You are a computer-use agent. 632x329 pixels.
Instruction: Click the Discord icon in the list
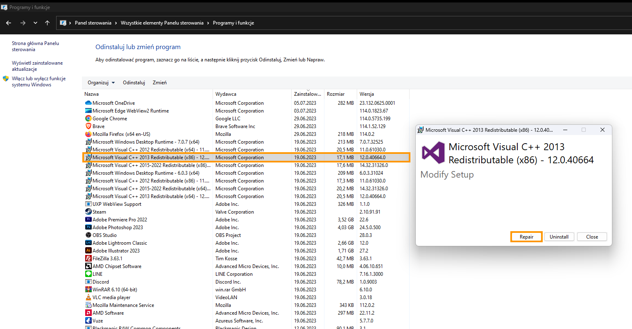(88, 282)
